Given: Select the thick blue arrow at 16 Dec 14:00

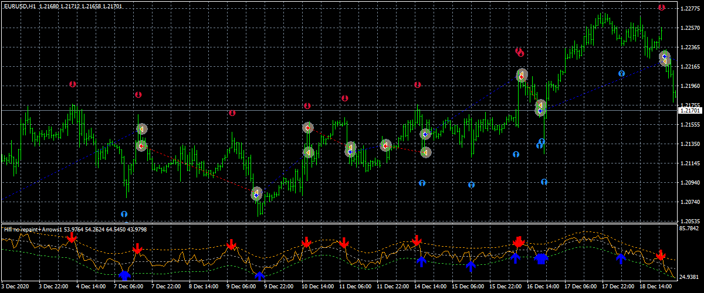Looking at the screenshot, I should [541, 258].
